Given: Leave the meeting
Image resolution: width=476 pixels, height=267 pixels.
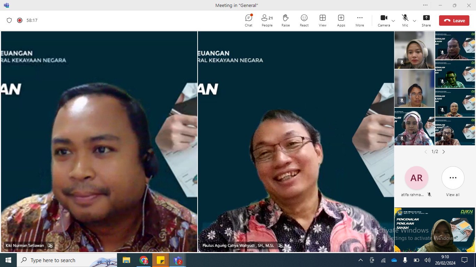Looking at the screenshot, I should click(454, 21).
